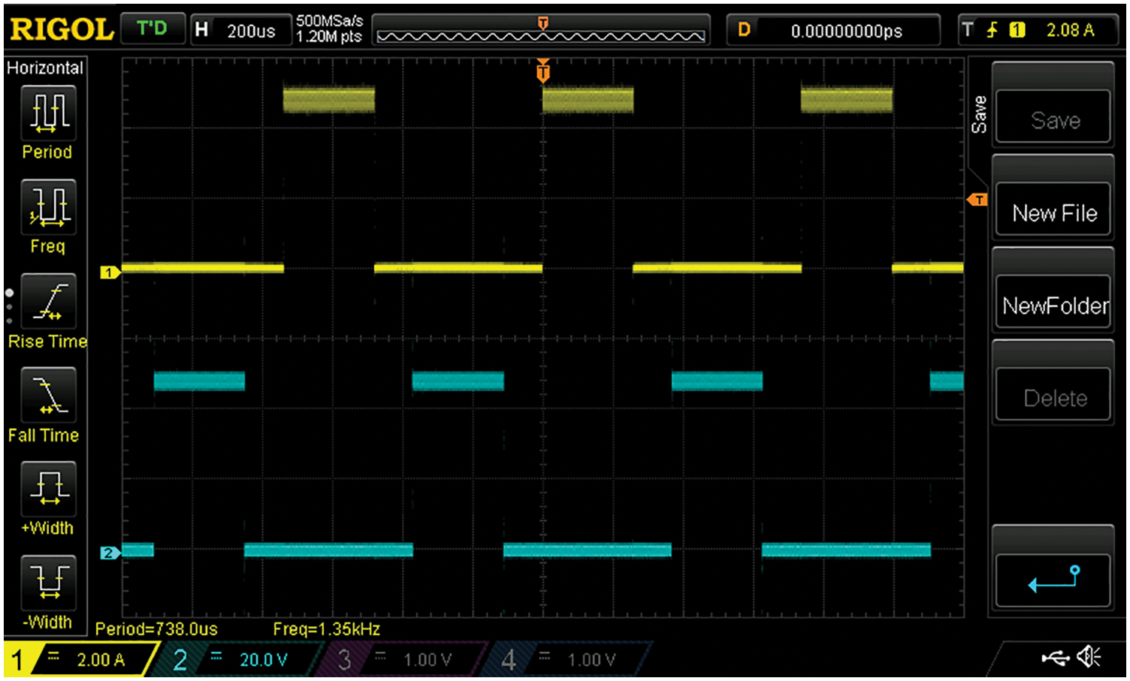Choose the Fall Time measurement icon
The image size is (1130, 681).
coord(48,396)
